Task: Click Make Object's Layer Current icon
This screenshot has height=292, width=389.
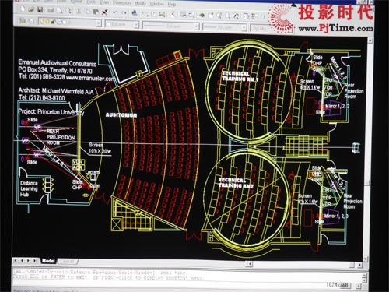Action: 23,21
